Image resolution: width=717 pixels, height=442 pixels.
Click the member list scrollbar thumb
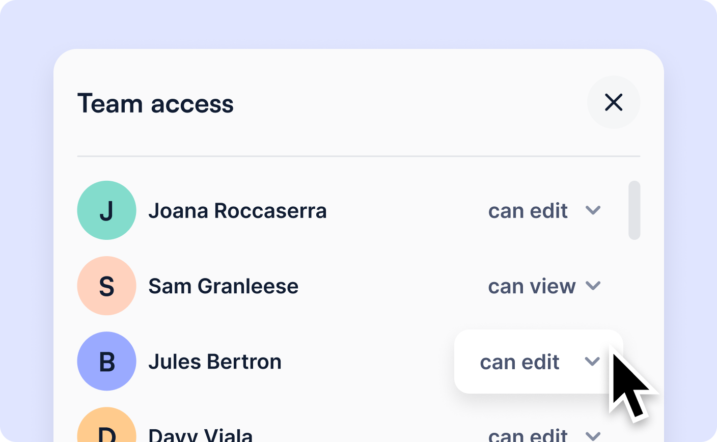coord(634,210)
